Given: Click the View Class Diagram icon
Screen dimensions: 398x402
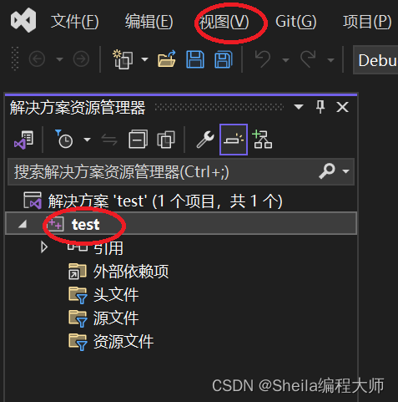Looking at the screenshot, I should (262, 140).
